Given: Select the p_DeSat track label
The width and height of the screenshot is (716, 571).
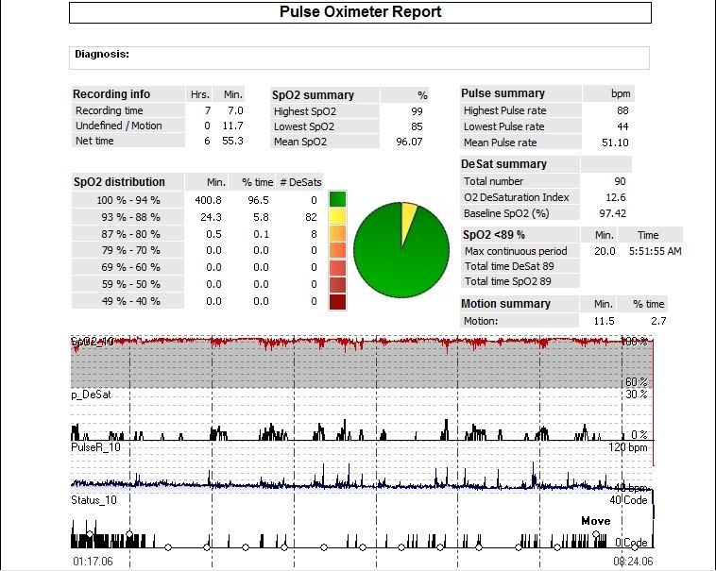Looking at the screenshot, I should coord(91,395).
